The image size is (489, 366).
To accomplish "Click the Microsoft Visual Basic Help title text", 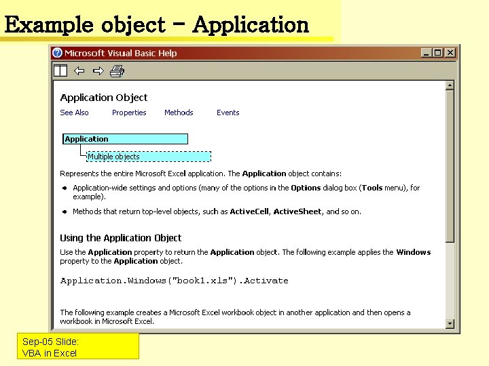I will point(120,54).
